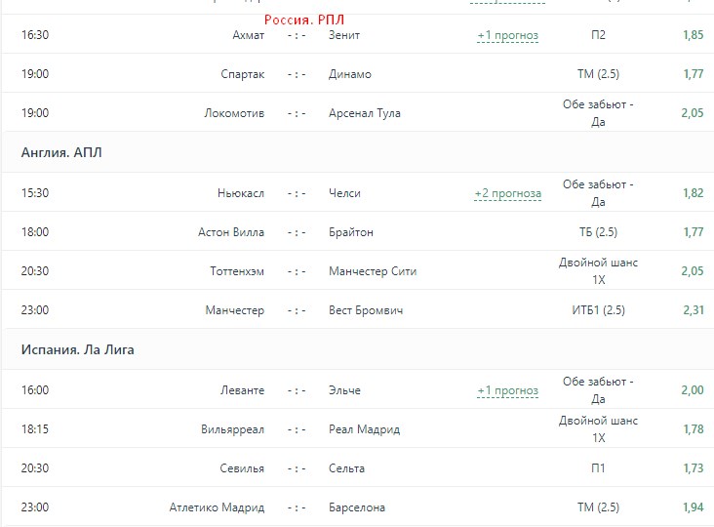Open the +1 прогноз link for Ахмат–Зенит
Screen dimensions: 714x527
(x=508, y=35)
